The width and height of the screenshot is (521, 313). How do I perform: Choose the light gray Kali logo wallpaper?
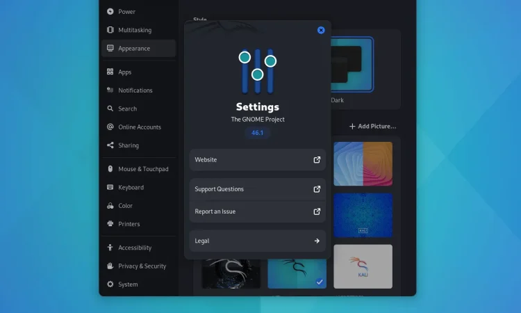point(363,266)
